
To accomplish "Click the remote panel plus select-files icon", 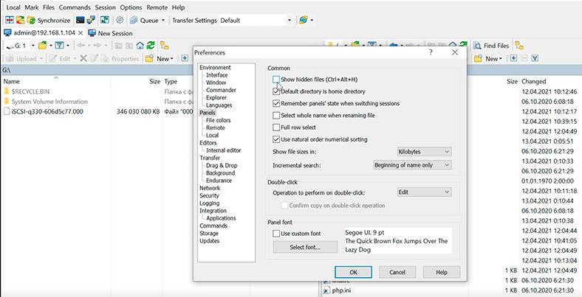I will tap(513, 58).
